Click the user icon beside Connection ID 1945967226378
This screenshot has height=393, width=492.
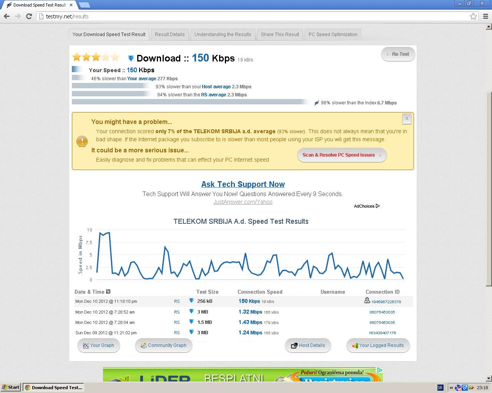coord(367,301)
